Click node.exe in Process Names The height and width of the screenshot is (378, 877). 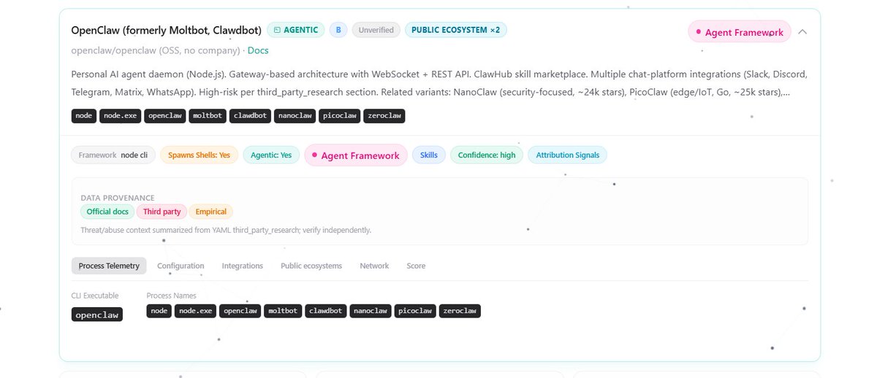click(x=196, y=311)
